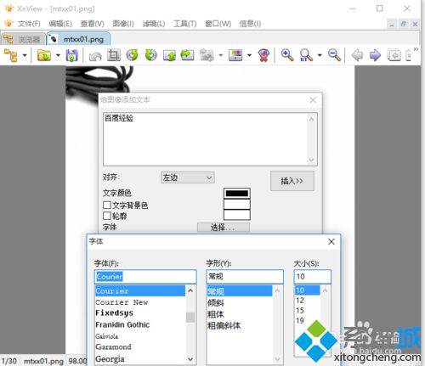Click the 大小(S) size input field
This screenshot has height=366, width=425.
(313, 277)
